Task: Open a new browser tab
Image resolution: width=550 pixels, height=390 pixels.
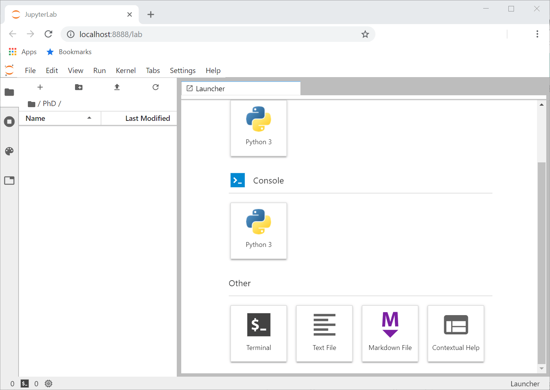Action: [x=150, y=14]
